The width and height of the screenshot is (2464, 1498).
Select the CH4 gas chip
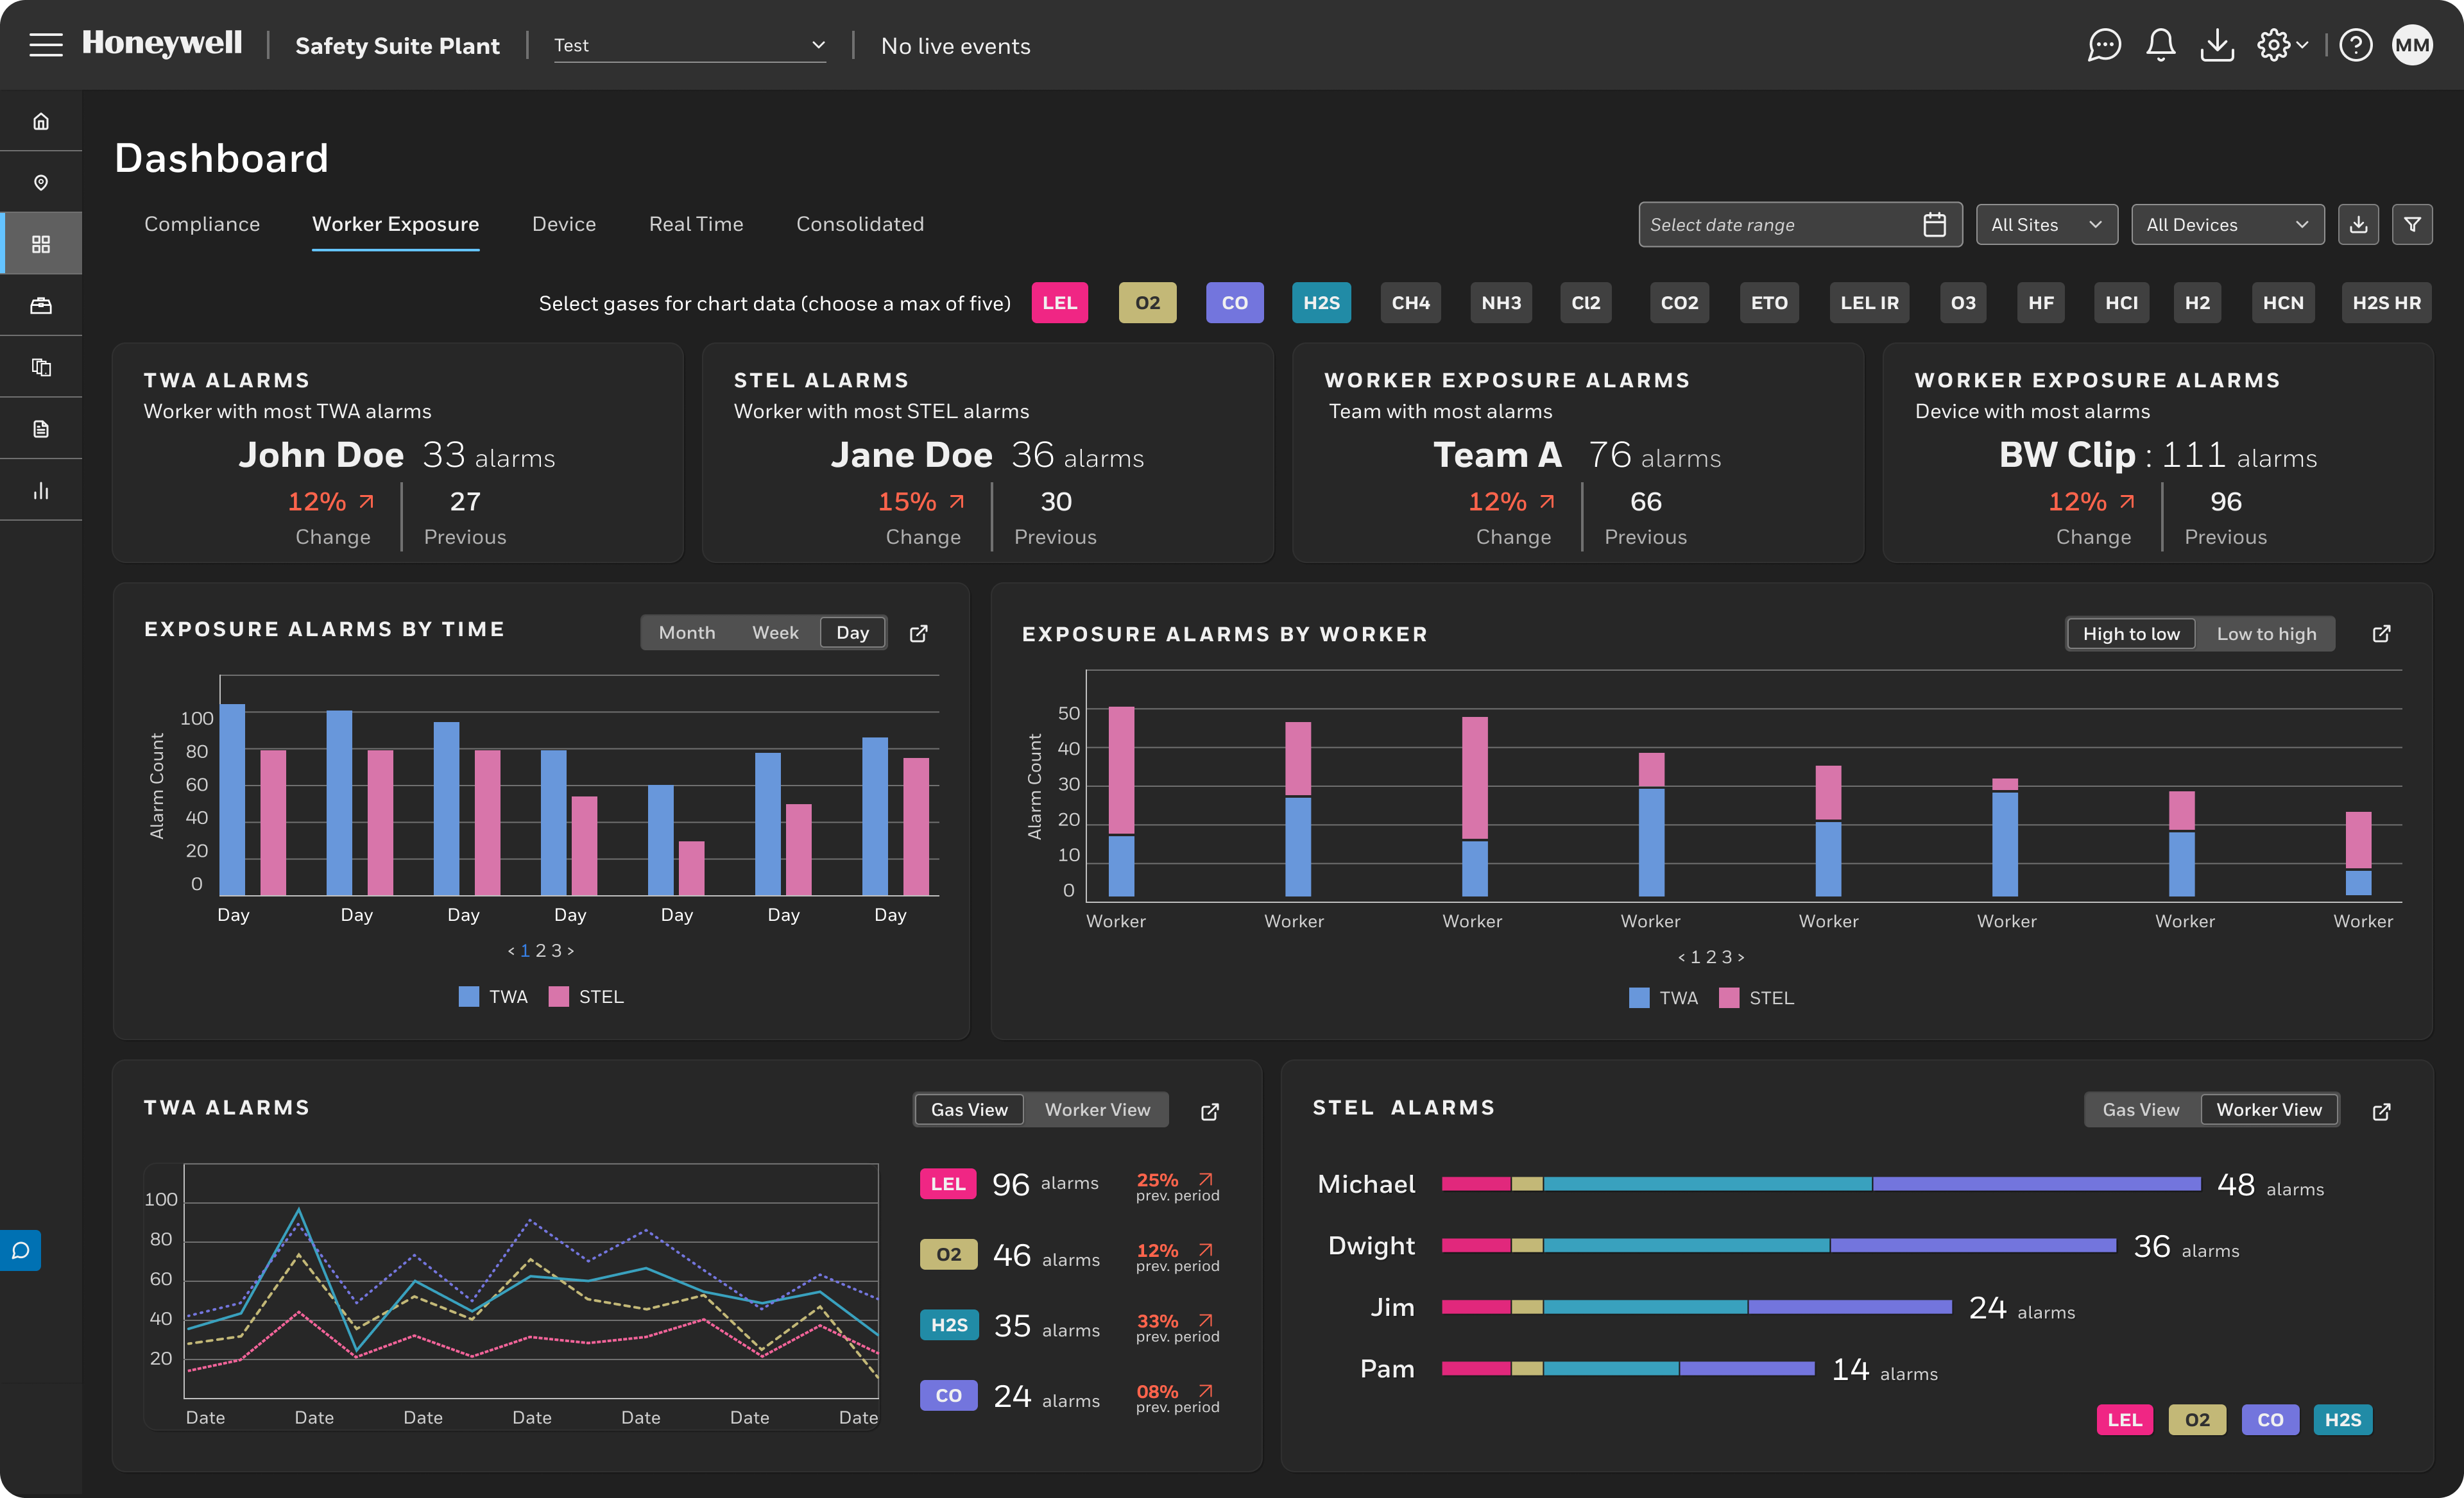[x=1410, y=303]
